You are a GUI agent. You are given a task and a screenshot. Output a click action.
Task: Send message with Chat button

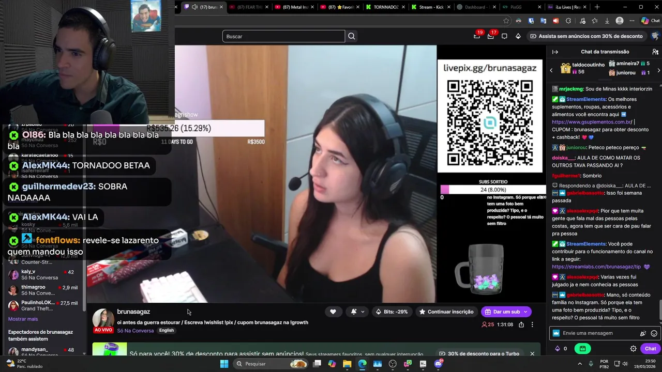pos(651,348)
